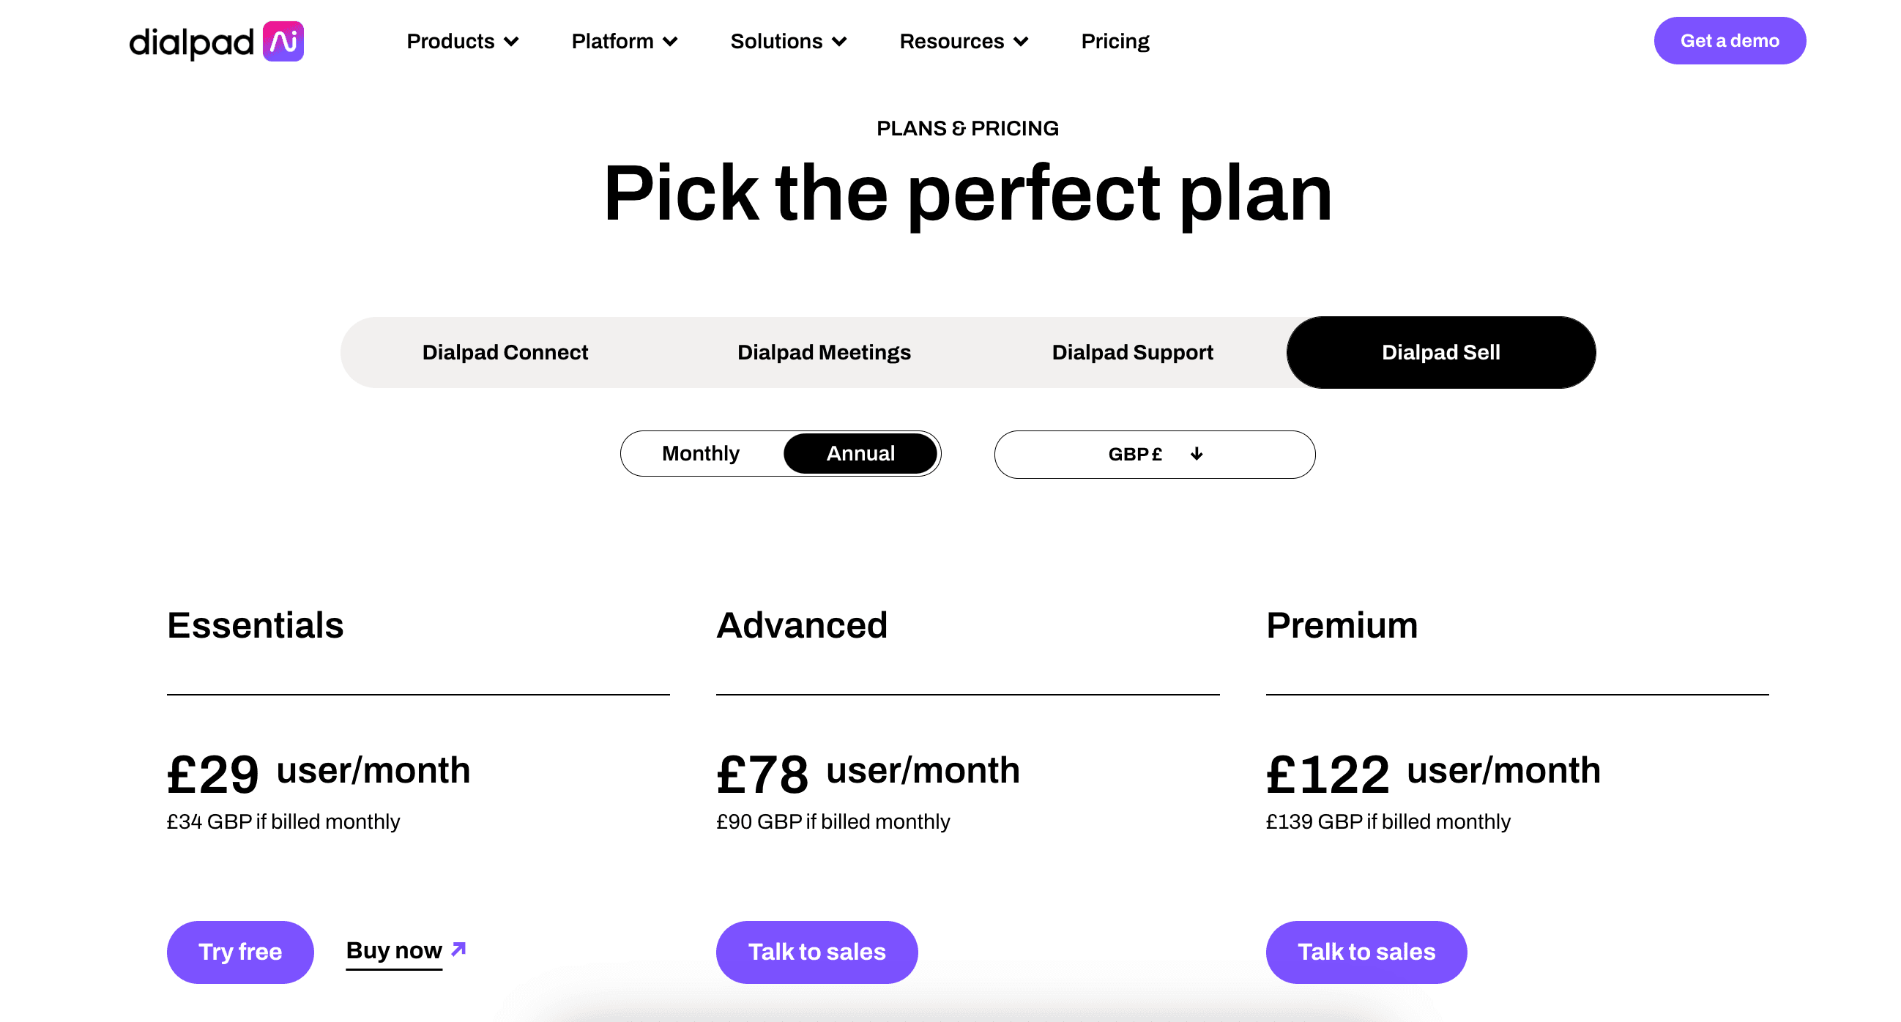Viewport: 1901px width, 1022px height.
Task: Click Talk to sales for Premium plan
Action: [x=1366, y=952]
